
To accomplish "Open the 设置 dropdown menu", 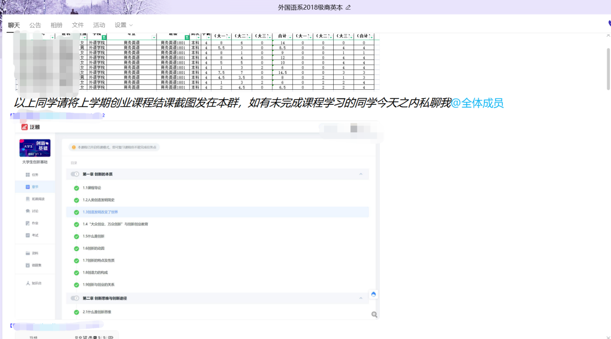I will pyautogui.click(x=123, y=25).
